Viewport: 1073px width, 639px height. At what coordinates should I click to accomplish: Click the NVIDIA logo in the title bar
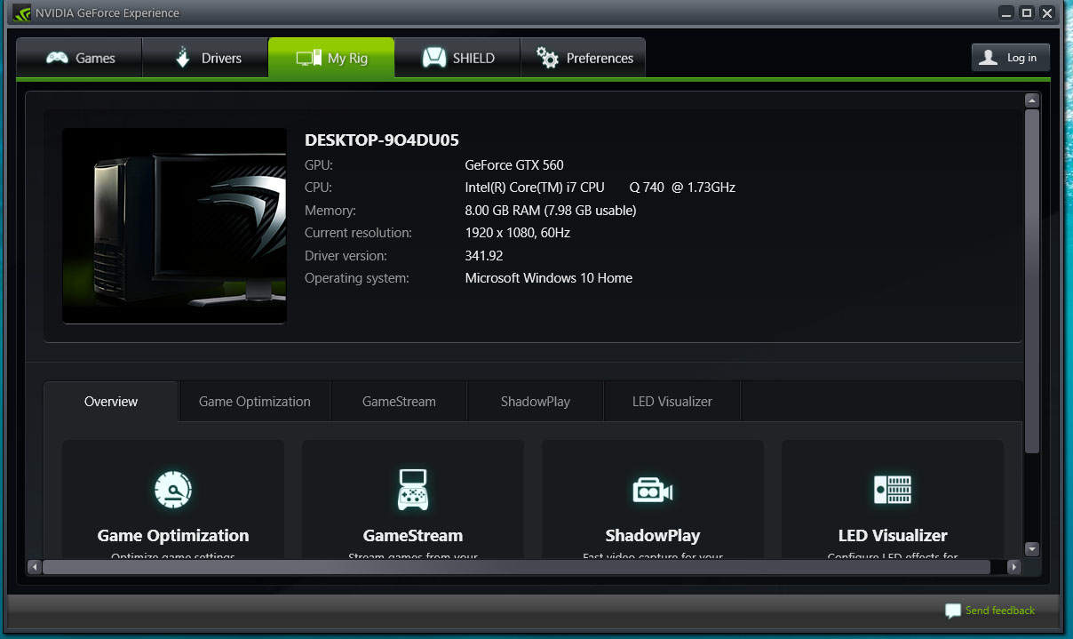[22, 12]
